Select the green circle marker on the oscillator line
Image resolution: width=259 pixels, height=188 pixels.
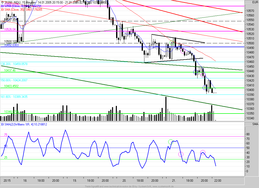171,142
